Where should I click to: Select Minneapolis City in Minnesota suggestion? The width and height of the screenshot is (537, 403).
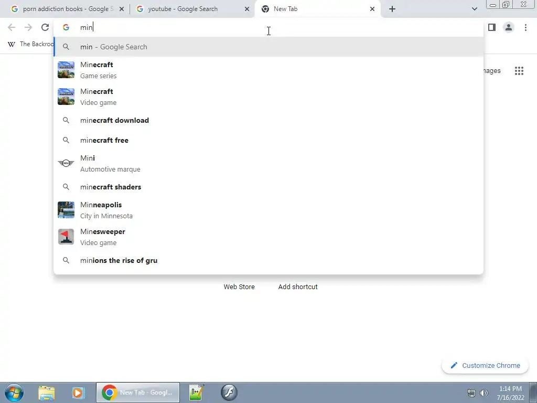click(x=268, y=210)
